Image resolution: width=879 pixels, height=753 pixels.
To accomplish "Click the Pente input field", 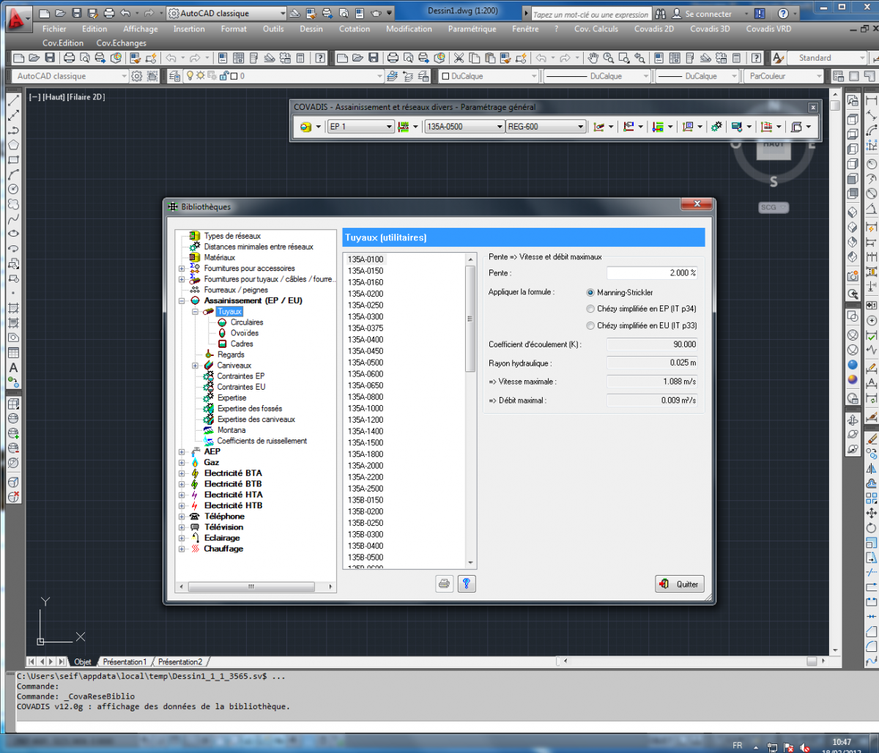I will [x=652, y=272].
